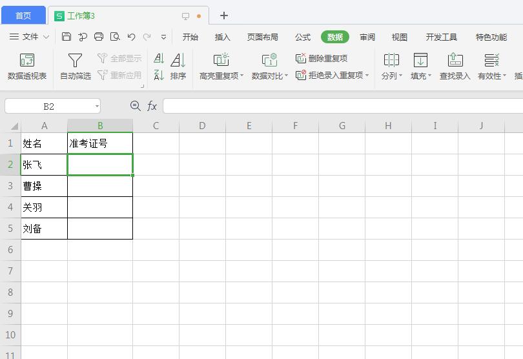The image size is (523, 359).
Task: Open the filter group dialog launcher
Action: coord(143,86)
